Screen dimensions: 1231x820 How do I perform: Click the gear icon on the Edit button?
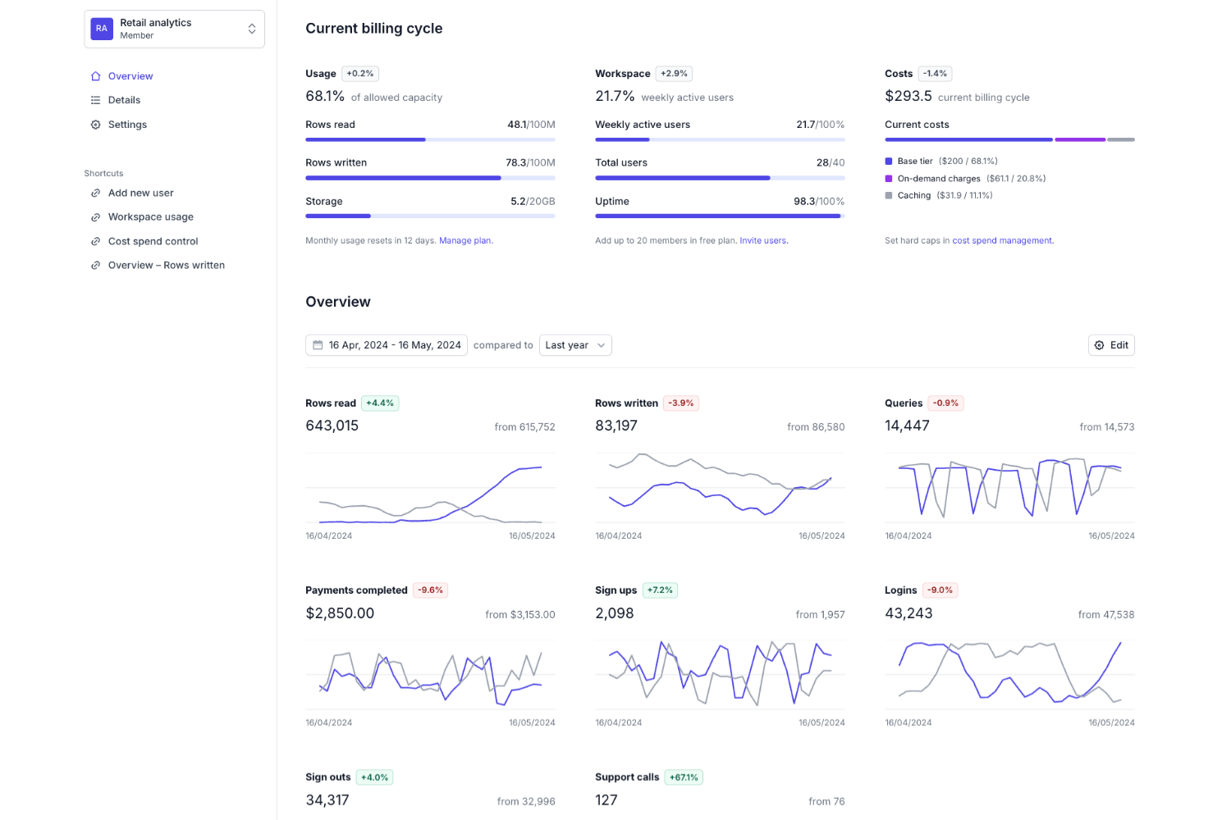coord(1098,344)
